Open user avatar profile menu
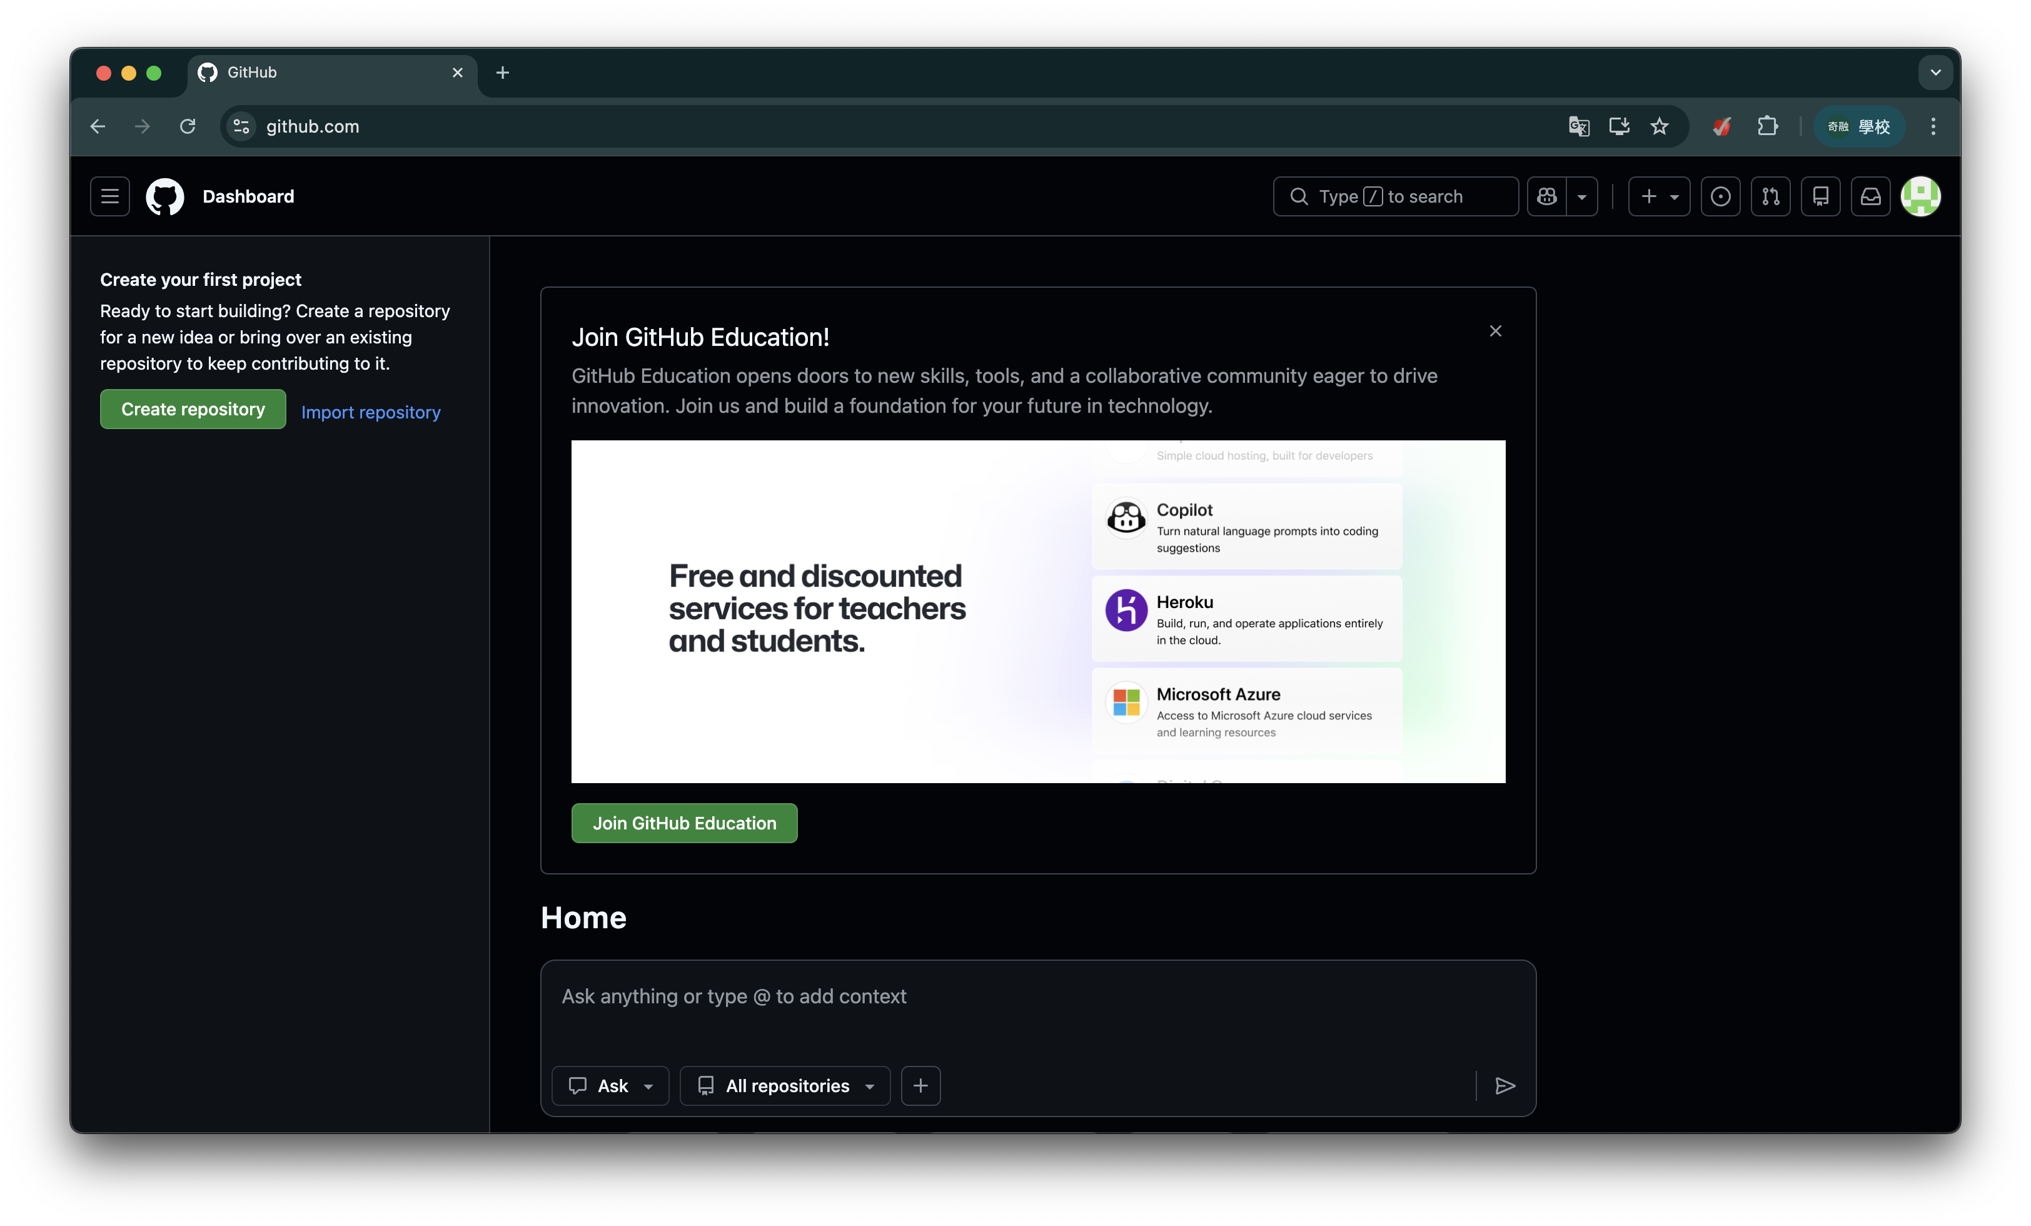The width and height of the screenshot is (2031, 1226). [x=1920, y=196]
